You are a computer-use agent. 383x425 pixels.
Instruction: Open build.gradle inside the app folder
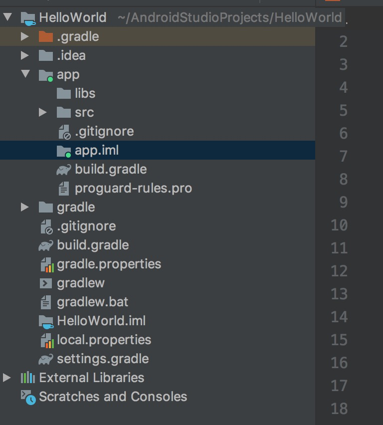pos(111,170)
